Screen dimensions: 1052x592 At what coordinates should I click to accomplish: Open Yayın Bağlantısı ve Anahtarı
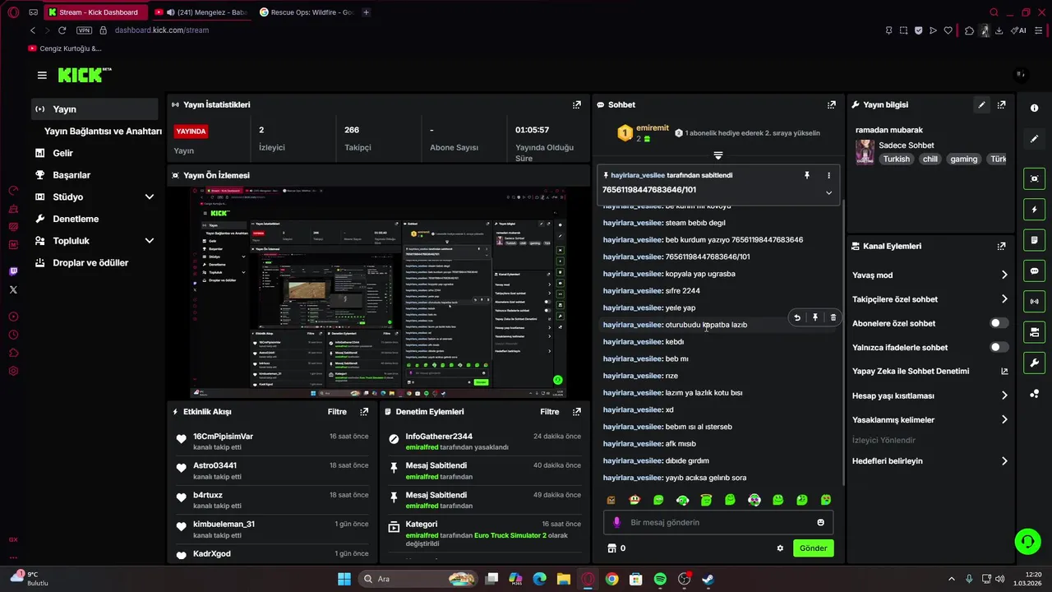[103, 132]
